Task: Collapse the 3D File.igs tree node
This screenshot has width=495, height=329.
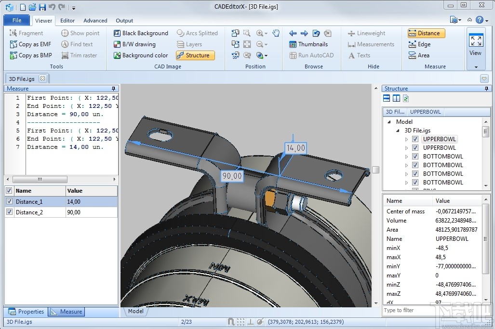Action: click(x=398, y=131)
